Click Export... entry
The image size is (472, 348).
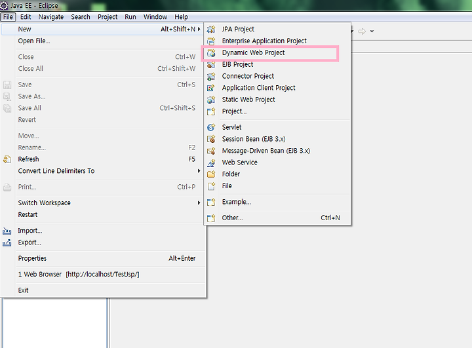[104, 242]
